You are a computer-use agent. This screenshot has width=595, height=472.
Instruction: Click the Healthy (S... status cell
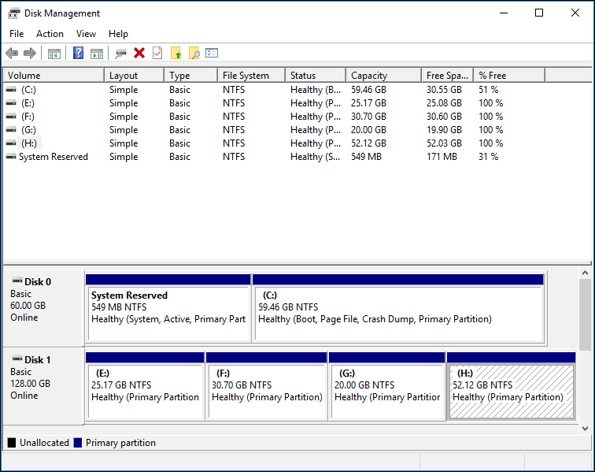(316, 157)
